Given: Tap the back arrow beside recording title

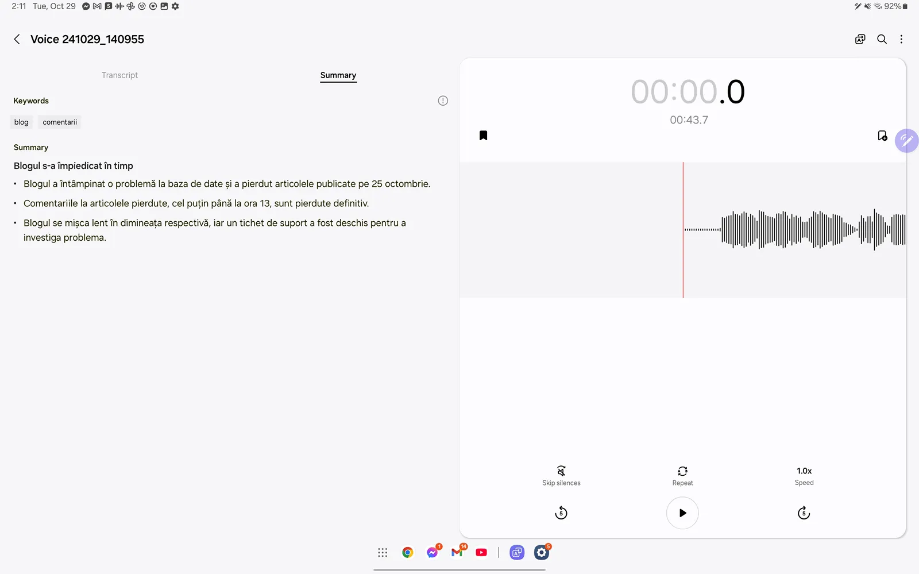Looking at the screenshot, I should coord(17,39).
